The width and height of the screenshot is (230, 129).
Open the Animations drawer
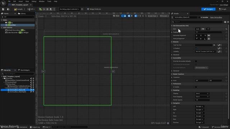tap(22, 127)
